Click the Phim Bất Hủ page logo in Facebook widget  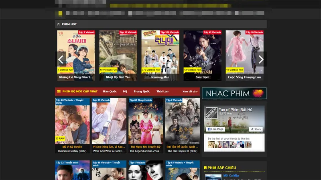point(211,113)
